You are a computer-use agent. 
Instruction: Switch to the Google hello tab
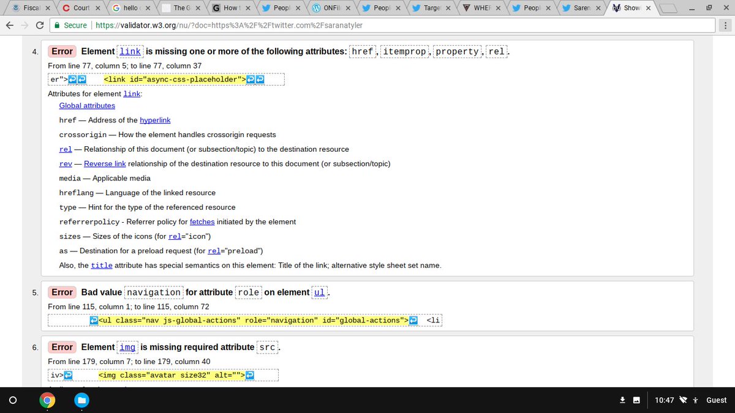[x=131, y=8]
